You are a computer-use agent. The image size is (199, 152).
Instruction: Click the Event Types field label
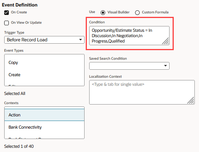14,51
